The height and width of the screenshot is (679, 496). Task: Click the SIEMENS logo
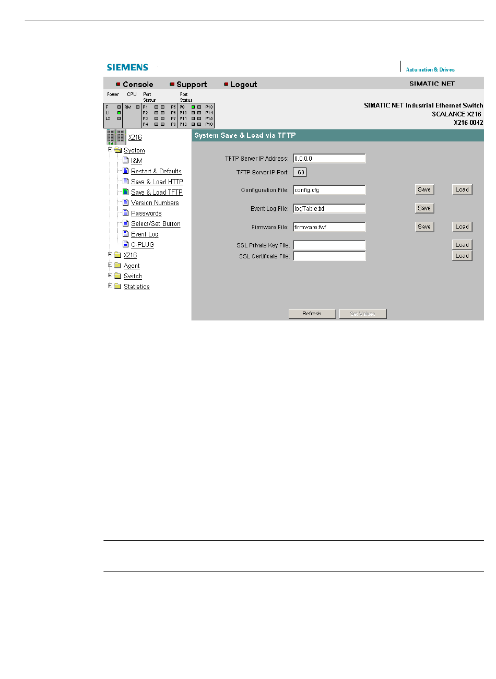(x=127, y=67)
